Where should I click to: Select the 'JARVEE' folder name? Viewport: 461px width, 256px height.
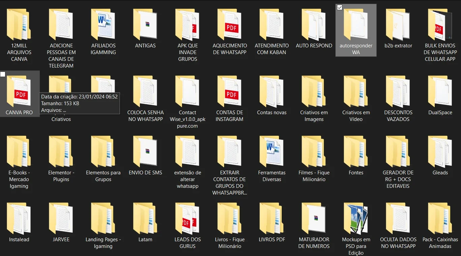pos(61,240)
